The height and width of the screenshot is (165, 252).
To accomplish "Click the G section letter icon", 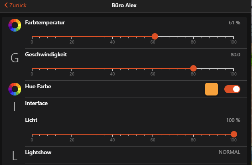I will tap(15, 59).
